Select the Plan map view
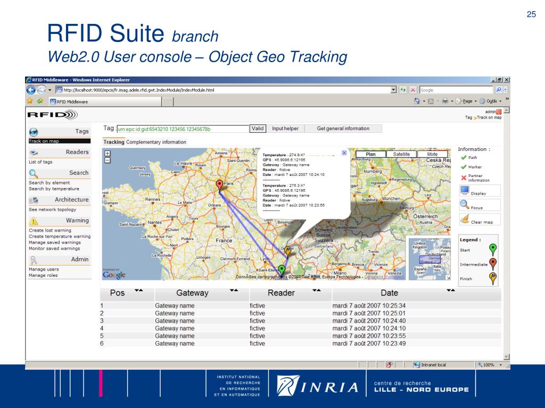 pos(370,154)
